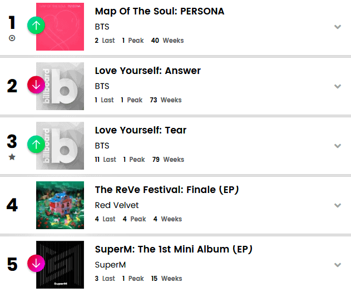This screenshot has width=351, height=292.
Task: Open The ReVe Festival: Finale cover art
Action: point(60,205)
